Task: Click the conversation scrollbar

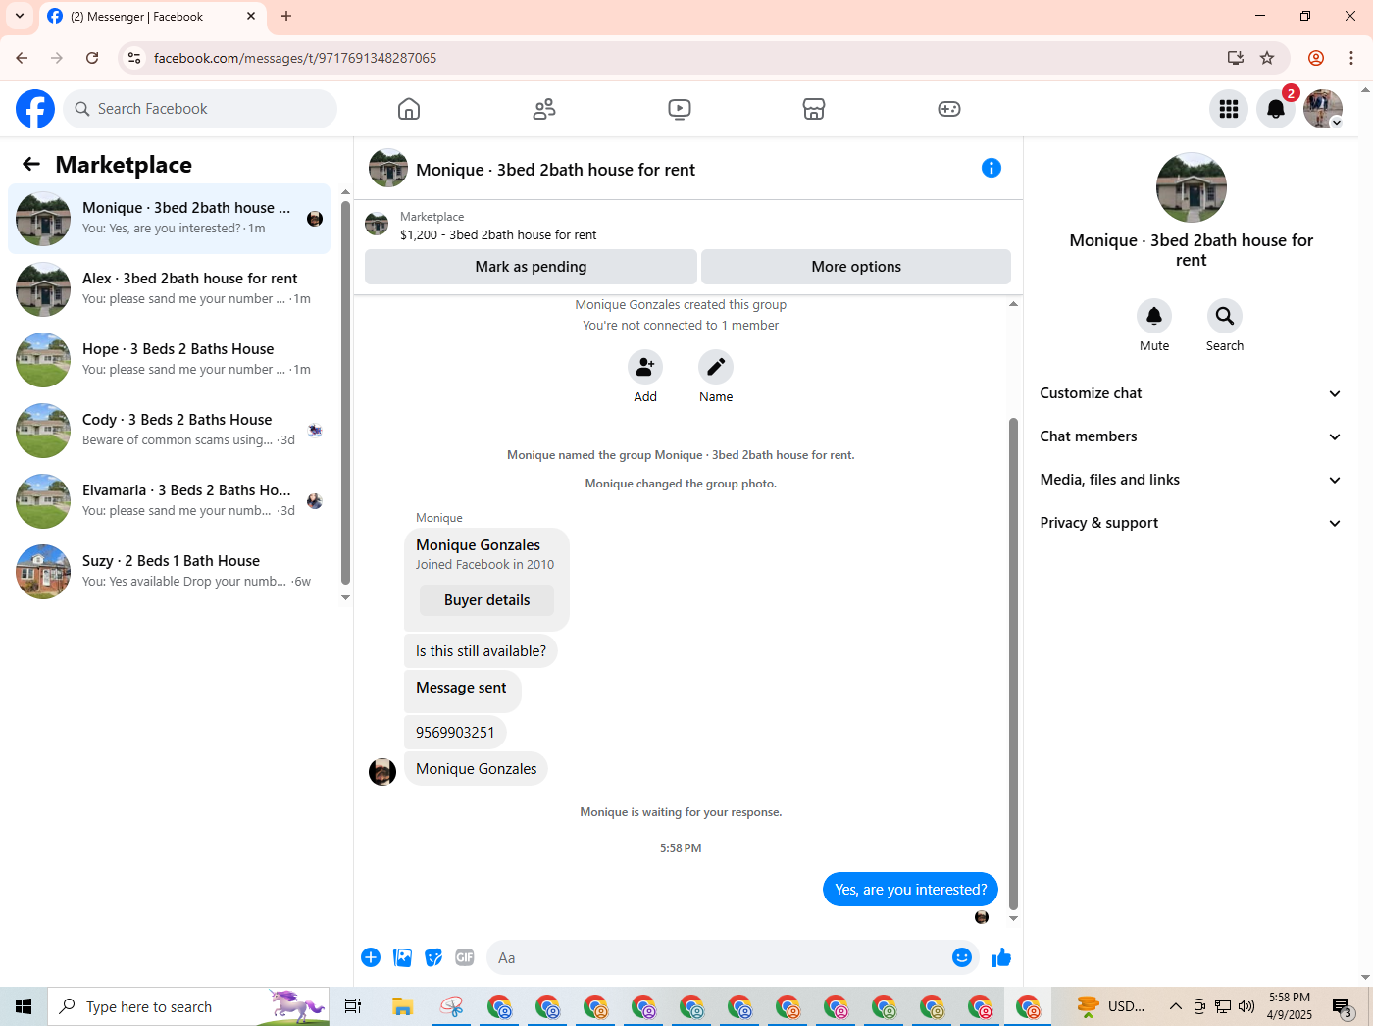Action: pos(1013,663)
